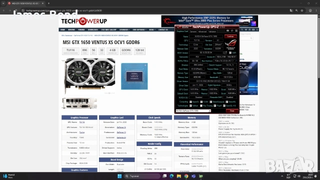
Task: Click the Close button in GPU-Z
Action: pyautogui.click(x=232, y=111)
